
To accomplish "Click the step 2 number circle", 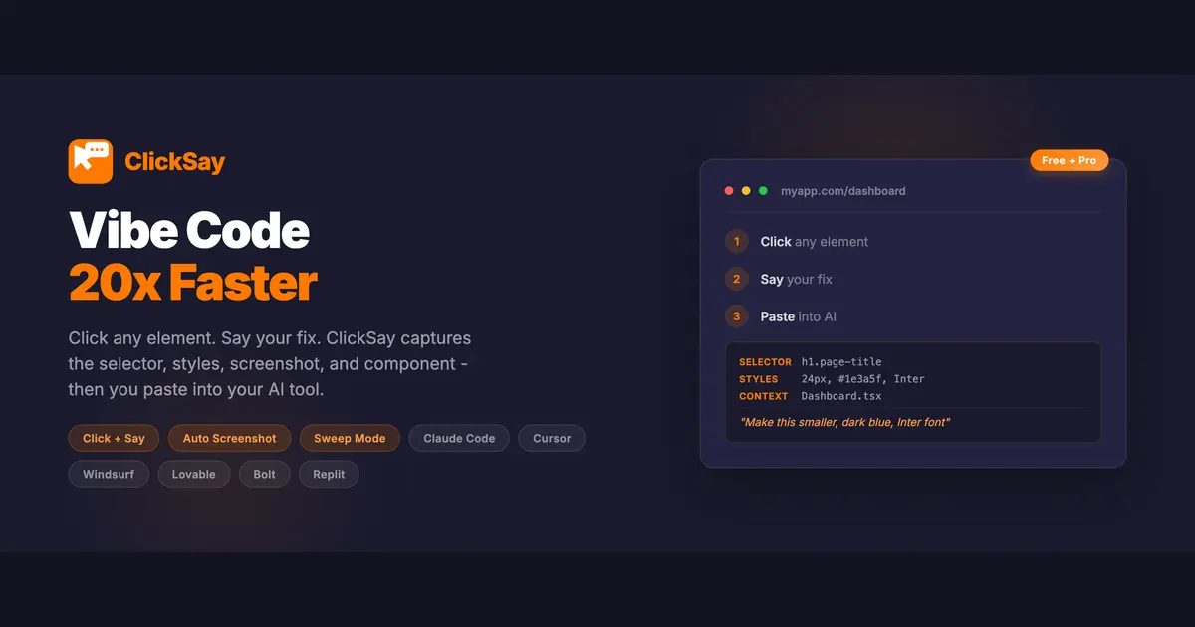I will point(737,279).
